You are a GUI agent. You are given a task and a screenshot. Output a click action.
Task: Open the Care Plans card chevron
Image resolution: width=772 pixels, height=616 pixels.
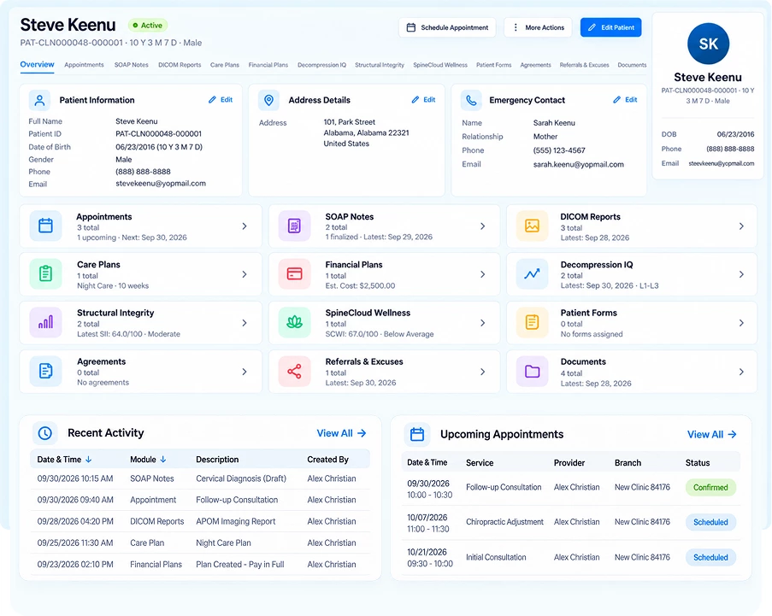(245, 274)
